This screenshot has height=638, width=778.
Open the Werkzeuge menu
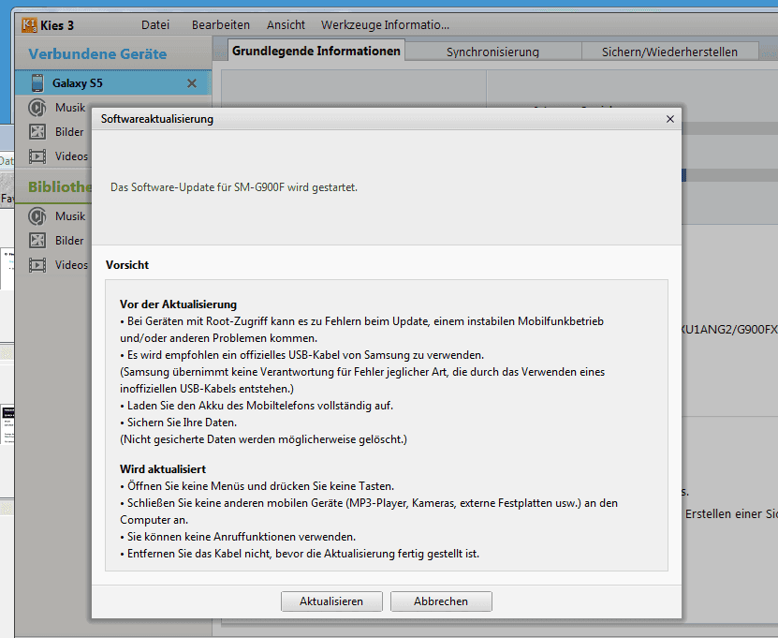coord(352,24)
